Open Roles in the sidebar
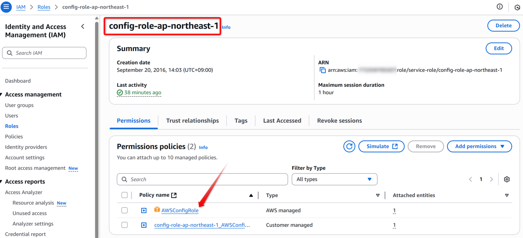 [12, 126]
